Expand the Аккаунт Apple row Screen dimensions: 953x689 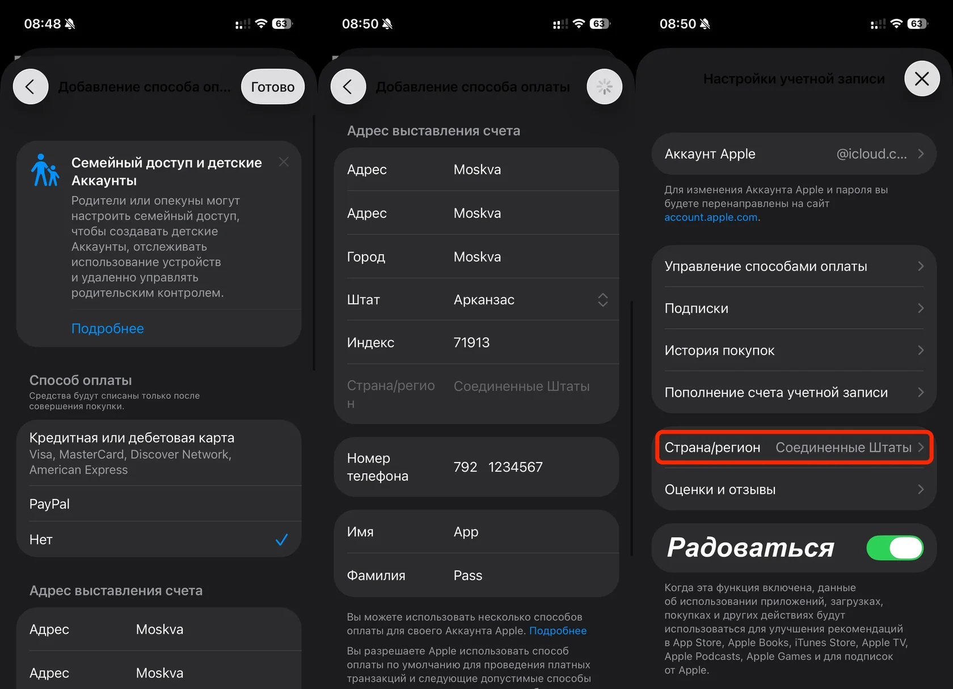pos(794,154)
